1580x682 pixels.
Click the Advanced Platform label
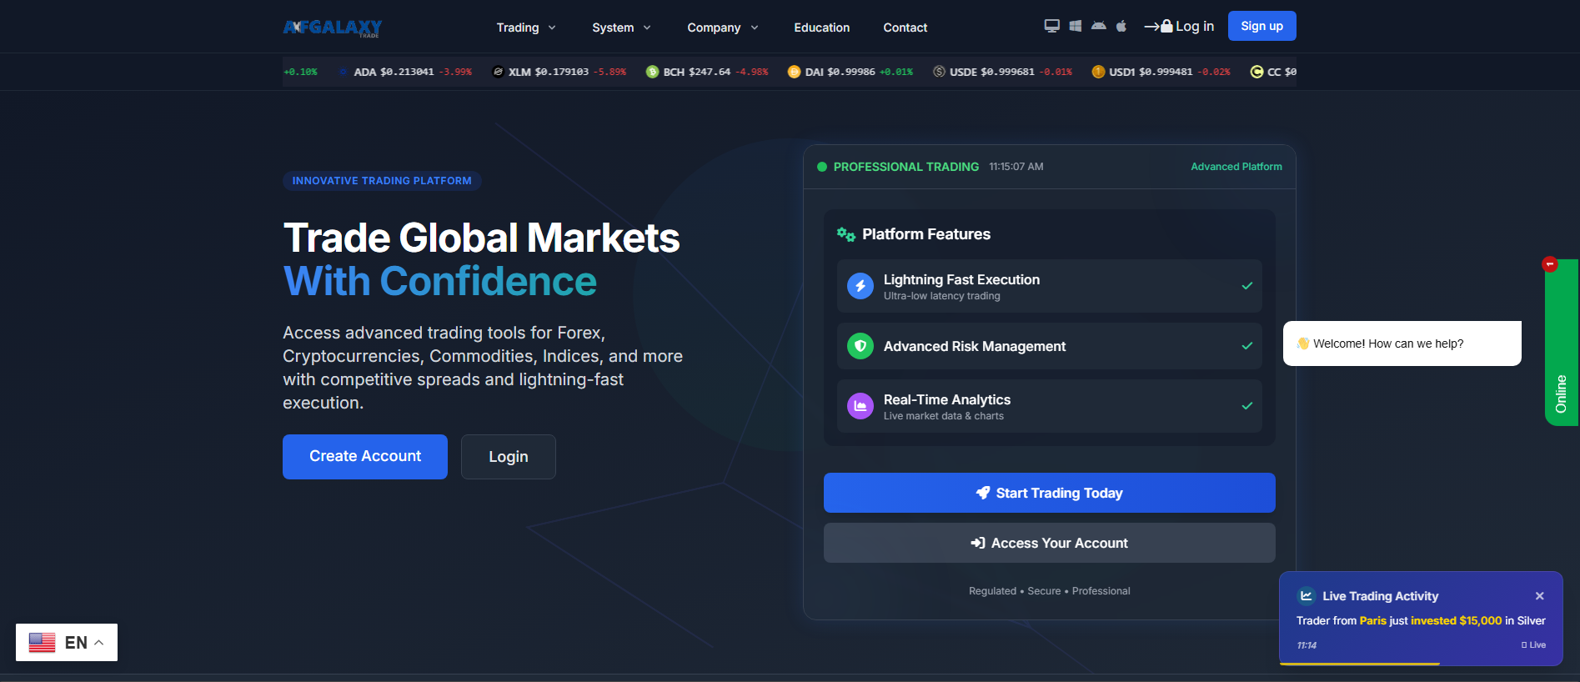(x=1236, y=167)
